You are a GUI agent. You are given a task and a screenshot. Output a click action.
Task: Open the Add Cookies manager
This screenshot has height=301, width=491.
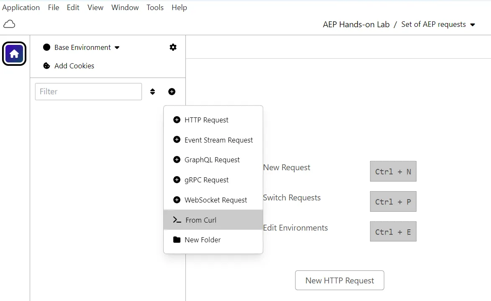(x=69, y=66)
